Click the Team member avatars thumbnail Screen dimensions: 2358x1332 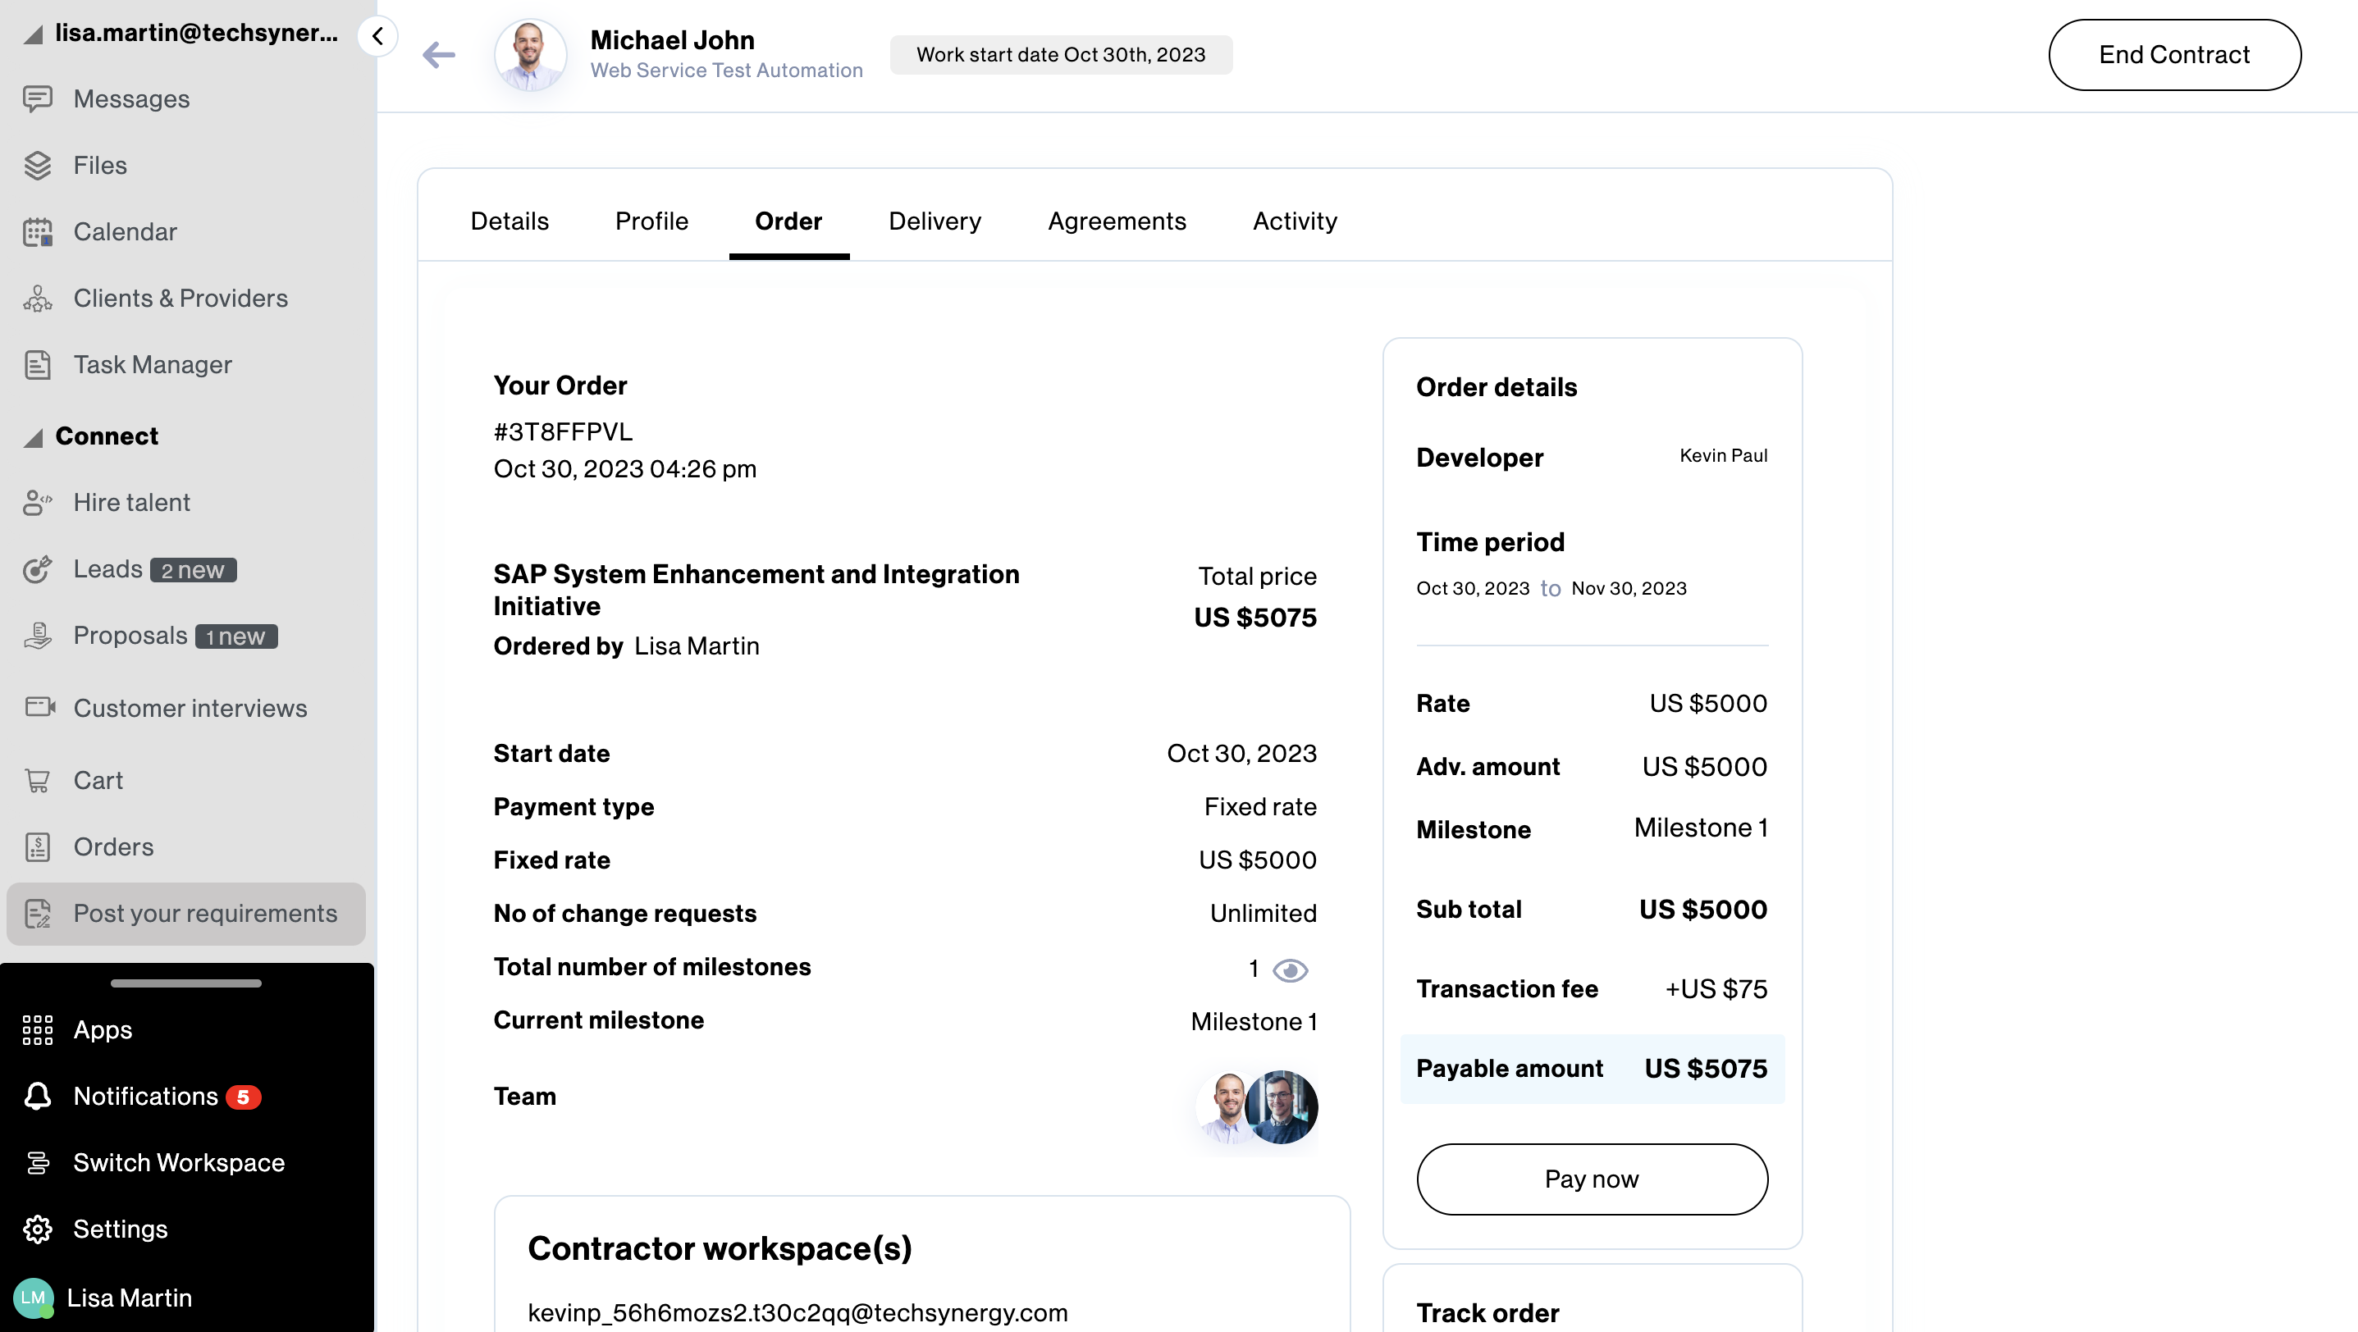point(1257,1107)
